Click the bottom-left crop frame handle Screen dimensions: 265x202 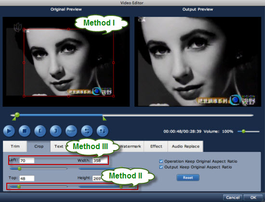click(24, 96)
